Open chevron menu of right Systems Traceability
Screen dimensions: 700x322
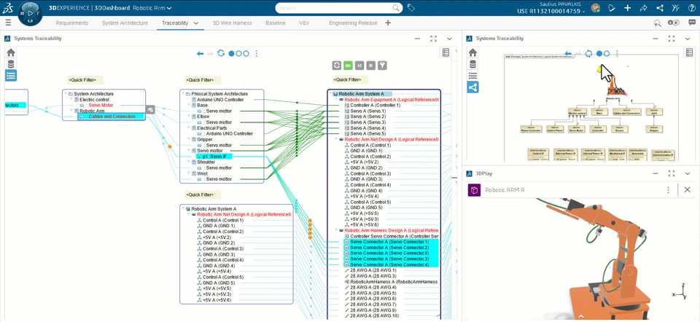pos(688,39)
